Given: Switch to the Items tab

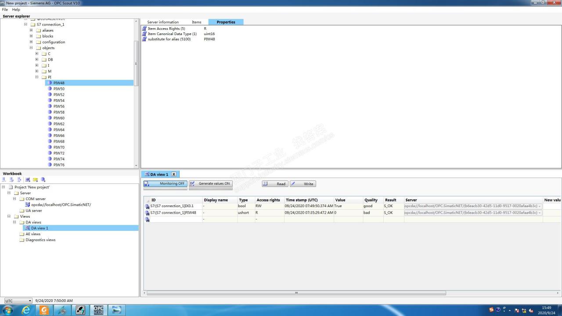Looking at the screenshot, I should tap(197, 22).
